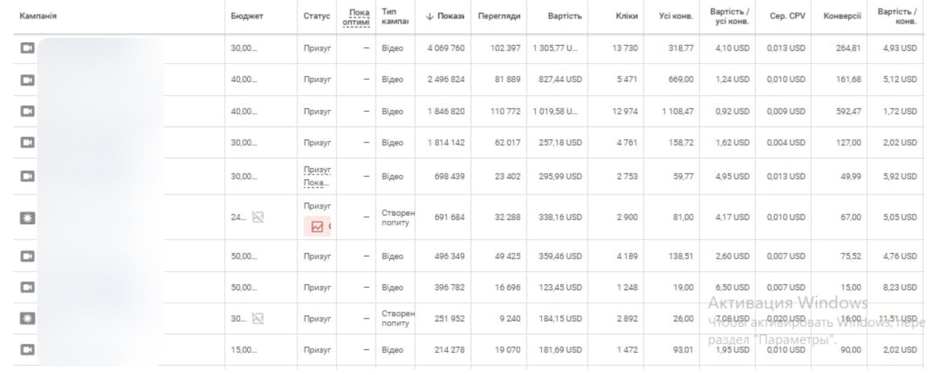The width and height of the screenshot is (932, 375).
Task: Click the Кліки column header
Action: [x=626, y=16]
